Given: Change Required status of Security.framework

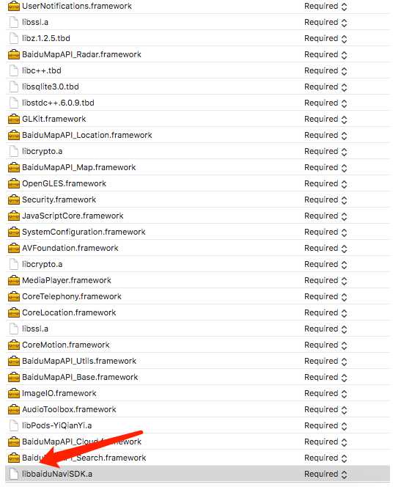Looking at the screenshot, I should click(x=325, y=200).
